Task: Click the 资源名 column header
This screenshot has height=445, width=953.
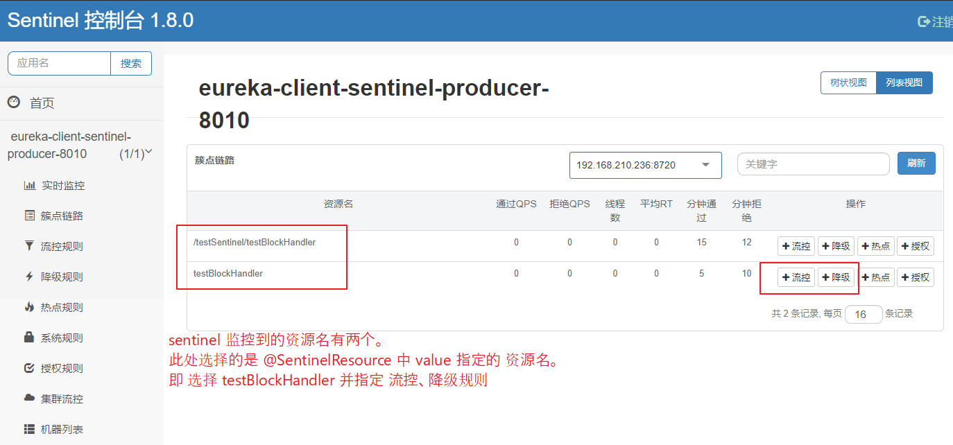Action: [x=338, y=204]
